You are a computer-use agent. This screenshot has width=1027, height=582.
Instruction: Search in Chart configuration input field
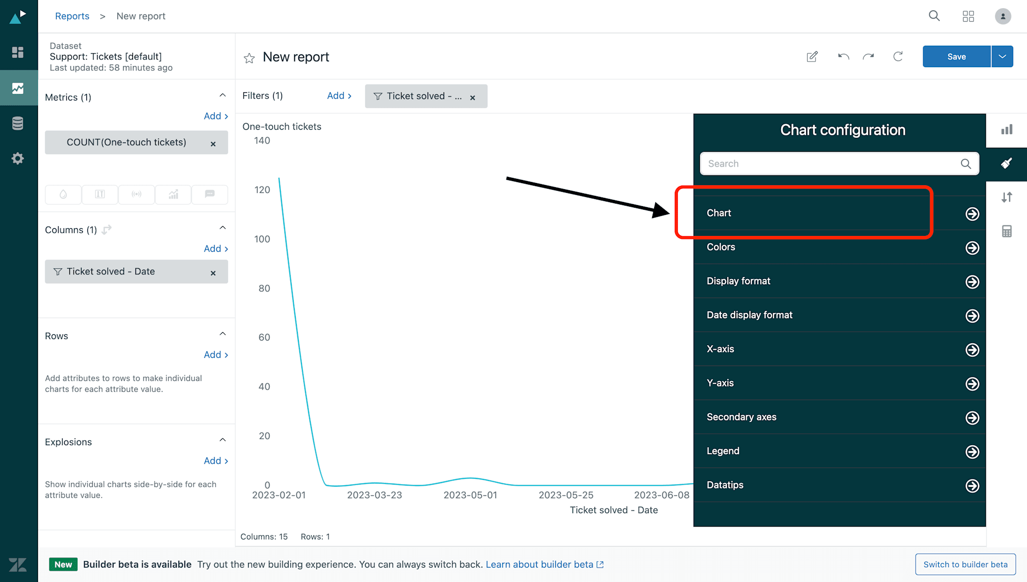(840, 164)
